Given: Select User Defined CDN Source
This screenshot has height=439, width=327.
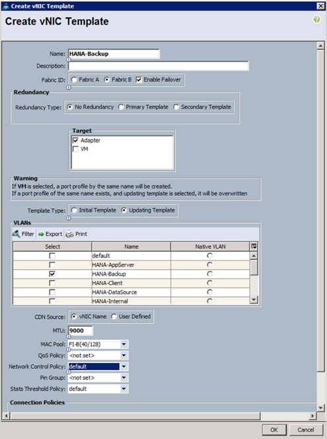Looking at the screenshot, I should pos(114,317).
